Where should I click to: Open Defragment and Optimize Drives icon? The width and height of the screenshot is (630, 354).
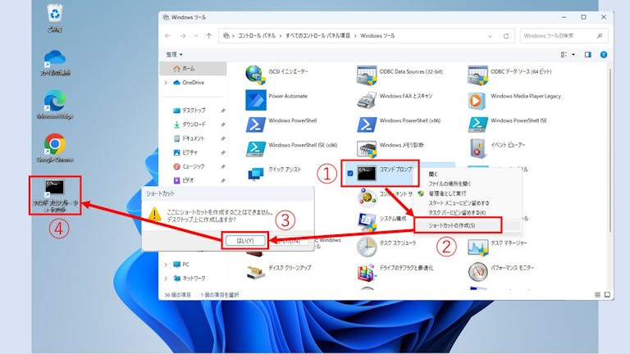tap(367, 272)
